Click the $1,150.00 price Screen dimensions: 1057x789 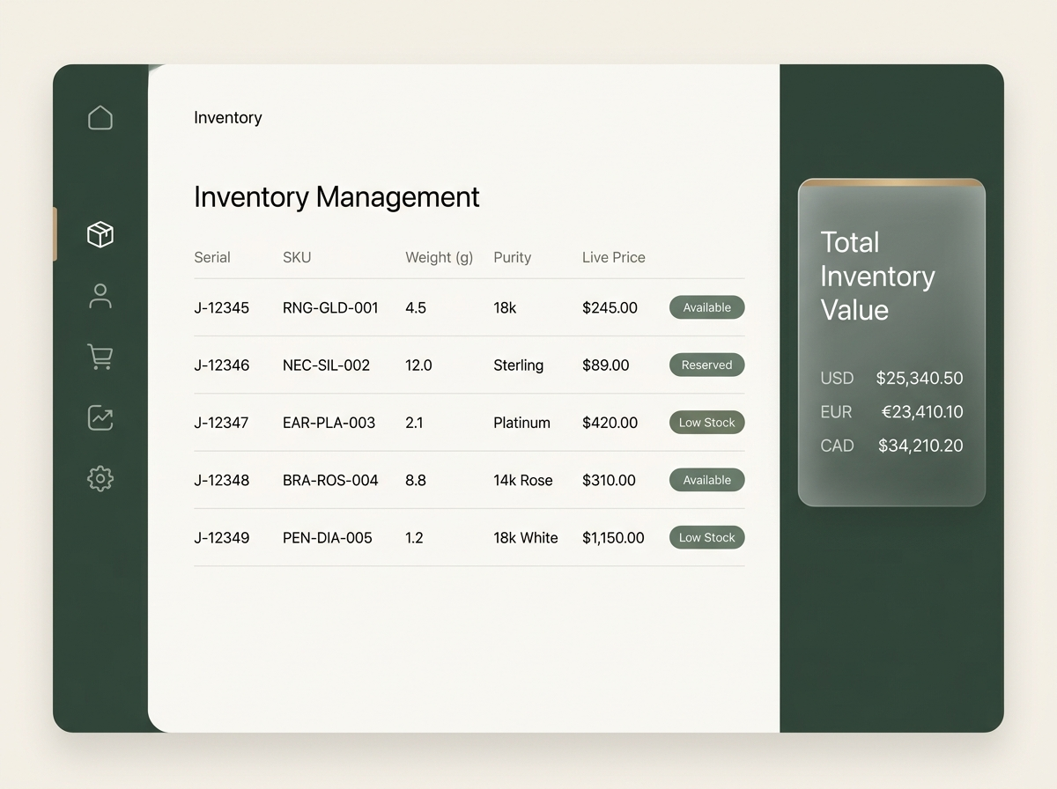point(613,537)
